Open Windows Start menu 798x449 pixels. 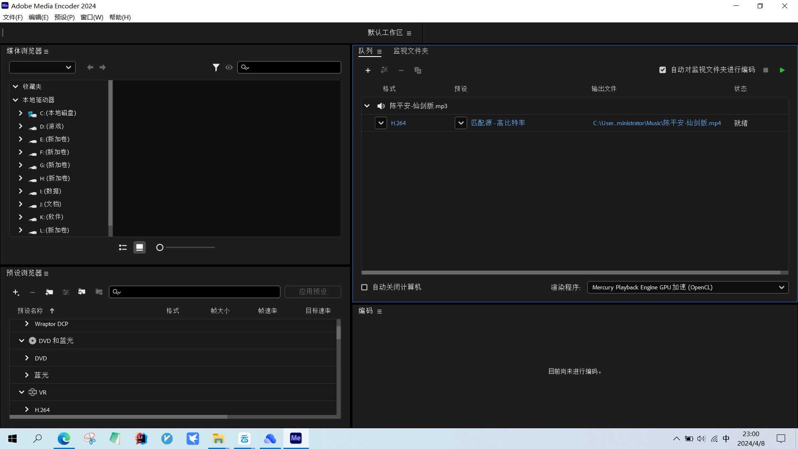pos(12,439)
